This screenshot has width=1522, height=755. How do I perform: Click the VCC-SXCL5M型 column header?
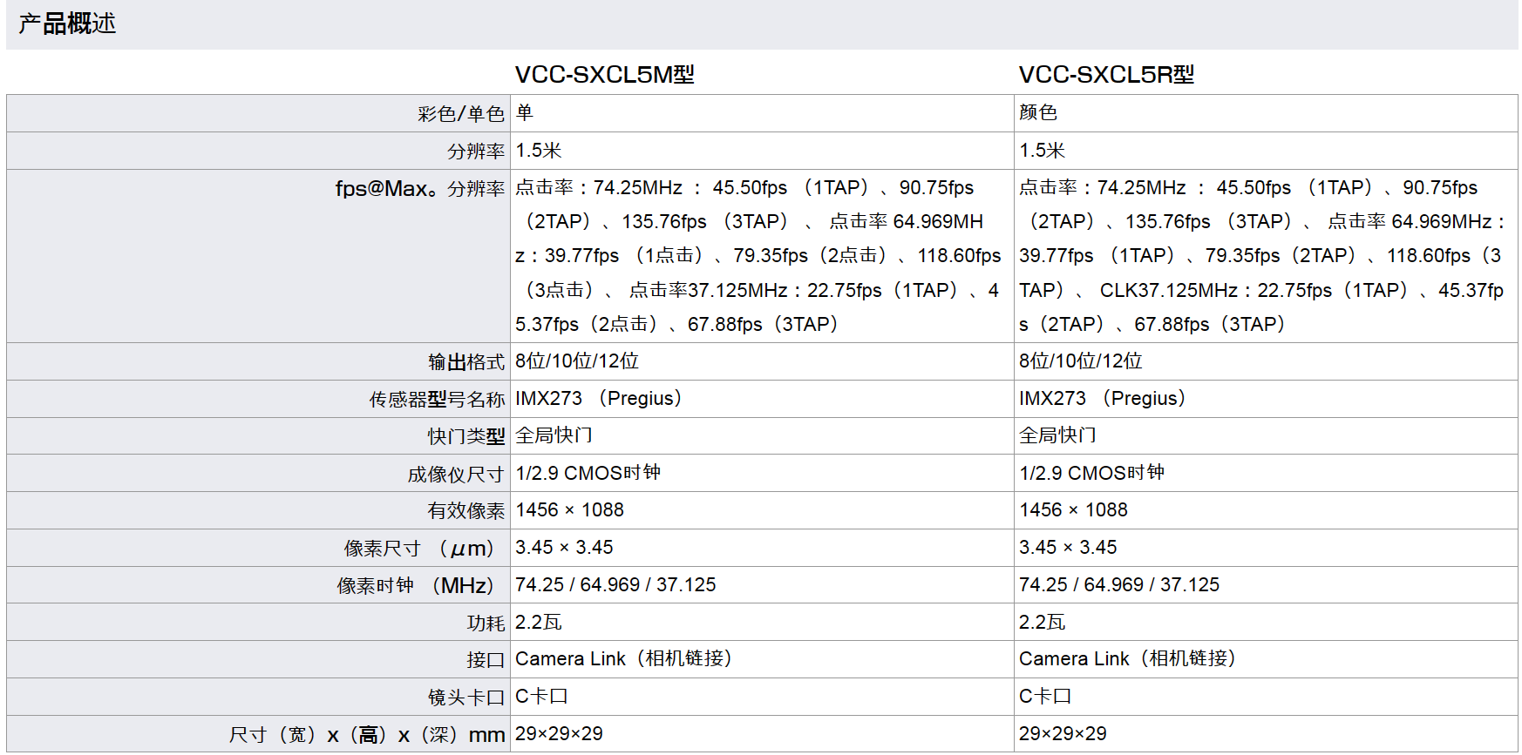(x=605, y=75)
